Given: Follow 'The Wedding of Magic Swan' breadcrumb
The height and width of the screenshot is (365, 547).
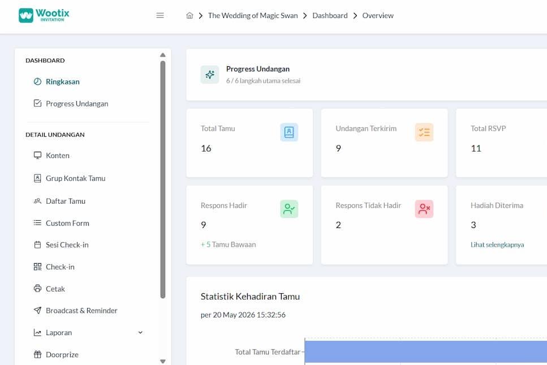Looking at the screenshot, I should [x=253, y=15].
